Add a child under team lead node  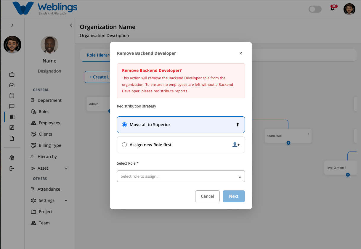pyautogui.click(x=288, y=143)
